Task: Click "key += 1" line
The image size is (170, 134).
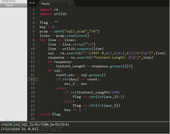Action: pyautogui.click(x=73, y=110)
